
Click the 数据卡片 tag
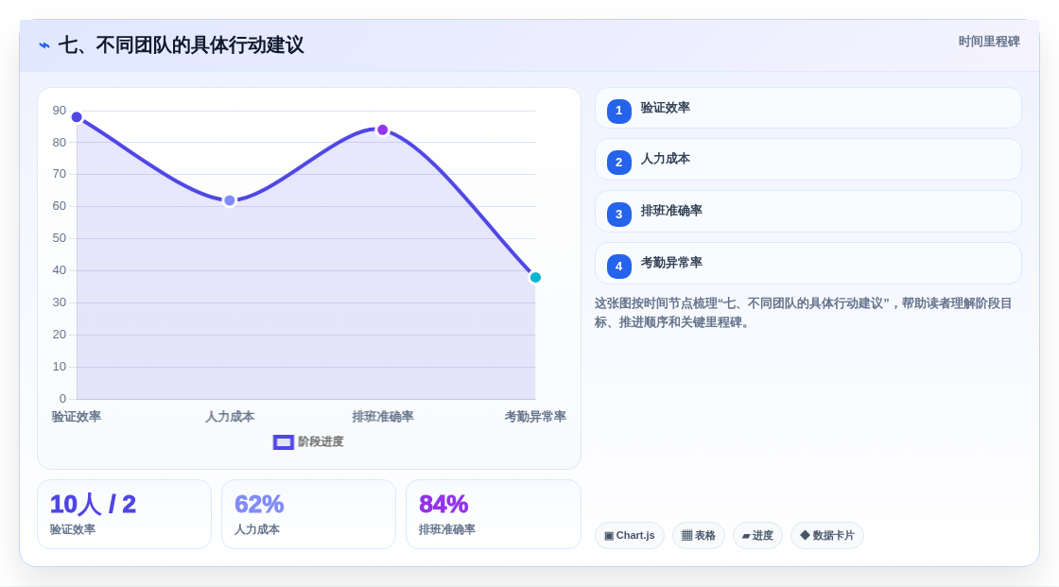tap(827, 536)
